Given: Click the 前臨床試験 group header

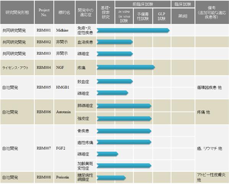Looking at the screenshot, I should click(x=143, y=4).
